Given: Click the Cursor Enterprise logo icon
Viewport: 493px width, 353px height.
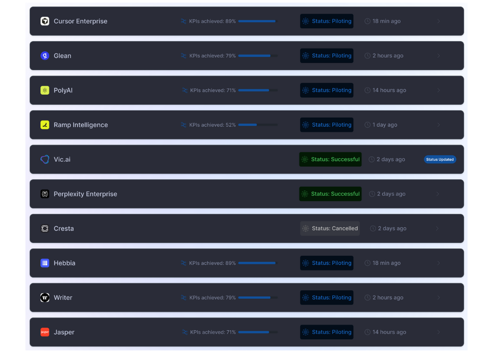Looking at the screenshot, I should click(45, 21).
